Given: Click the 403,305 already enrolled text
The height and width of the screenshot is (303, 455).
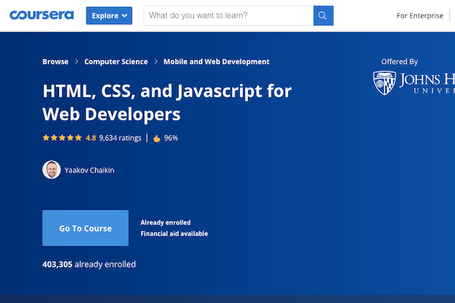Looking at the screenshot, I should (x=89, y=264).
